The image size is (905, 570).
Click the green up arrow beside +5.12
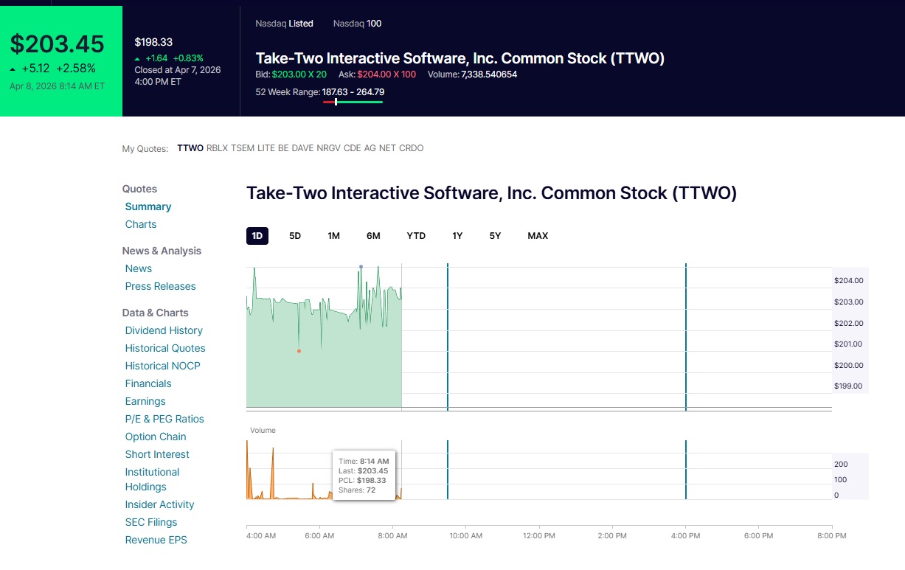pyautogui.click(x=14, y=69)
